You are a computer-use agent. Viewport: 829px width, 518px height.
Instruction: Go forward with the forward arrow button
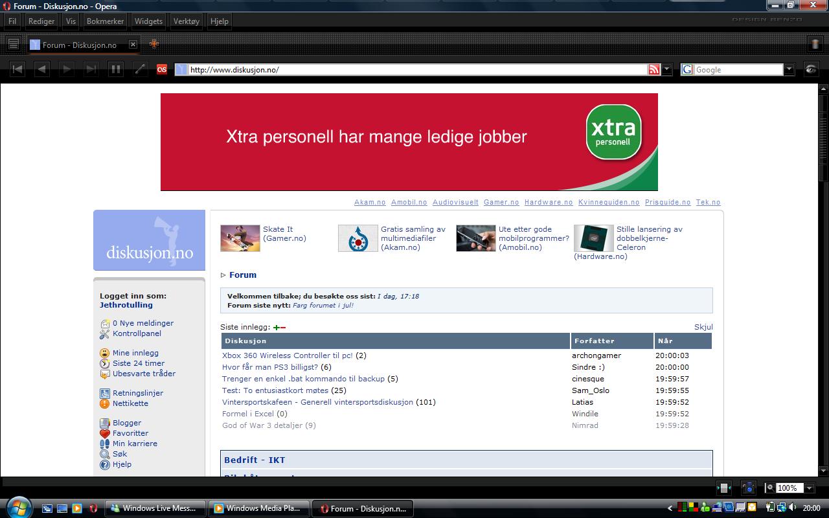[x=67, y=69]
